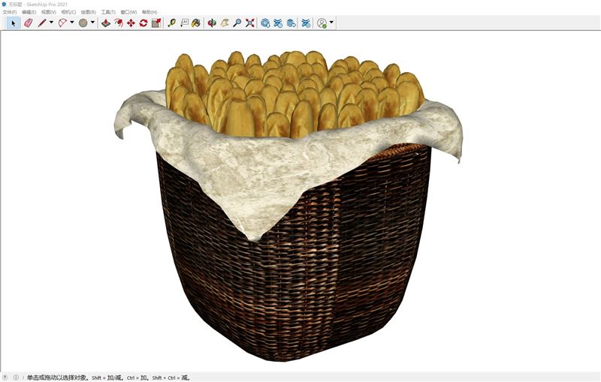
Task: Open the 编辑(E) menu
Action: click(x=29, y=12)
